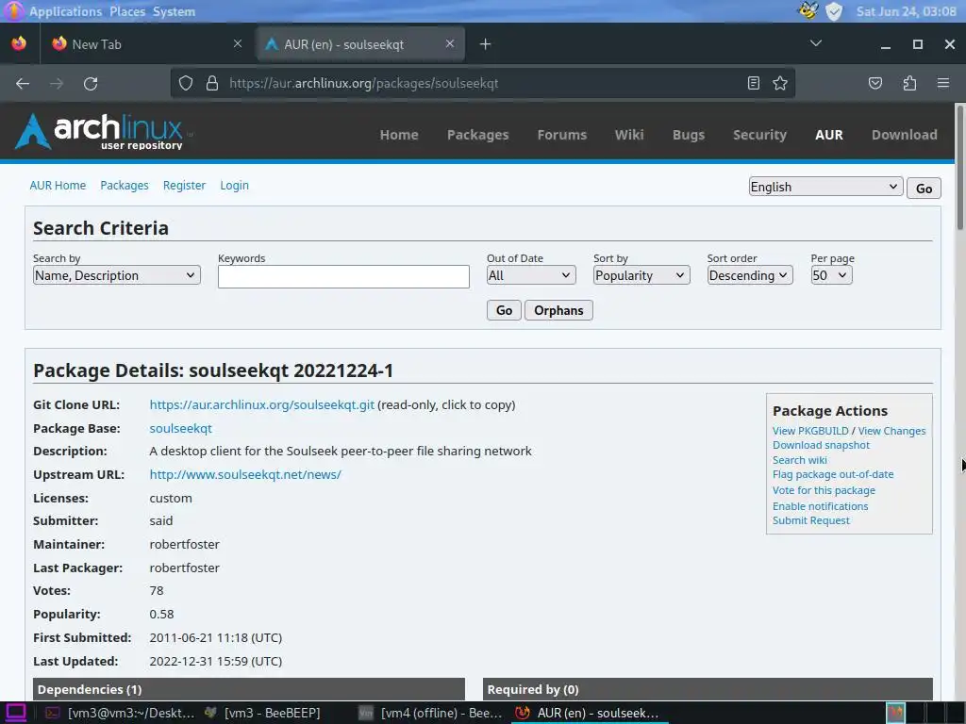
Task: Click the date and time clock
Action: (906, 11)
